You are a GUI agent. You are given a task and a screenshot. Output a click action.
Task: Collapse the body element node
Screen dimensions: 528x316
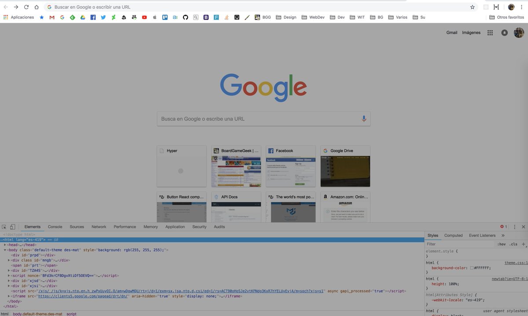[x=5, y=250]
